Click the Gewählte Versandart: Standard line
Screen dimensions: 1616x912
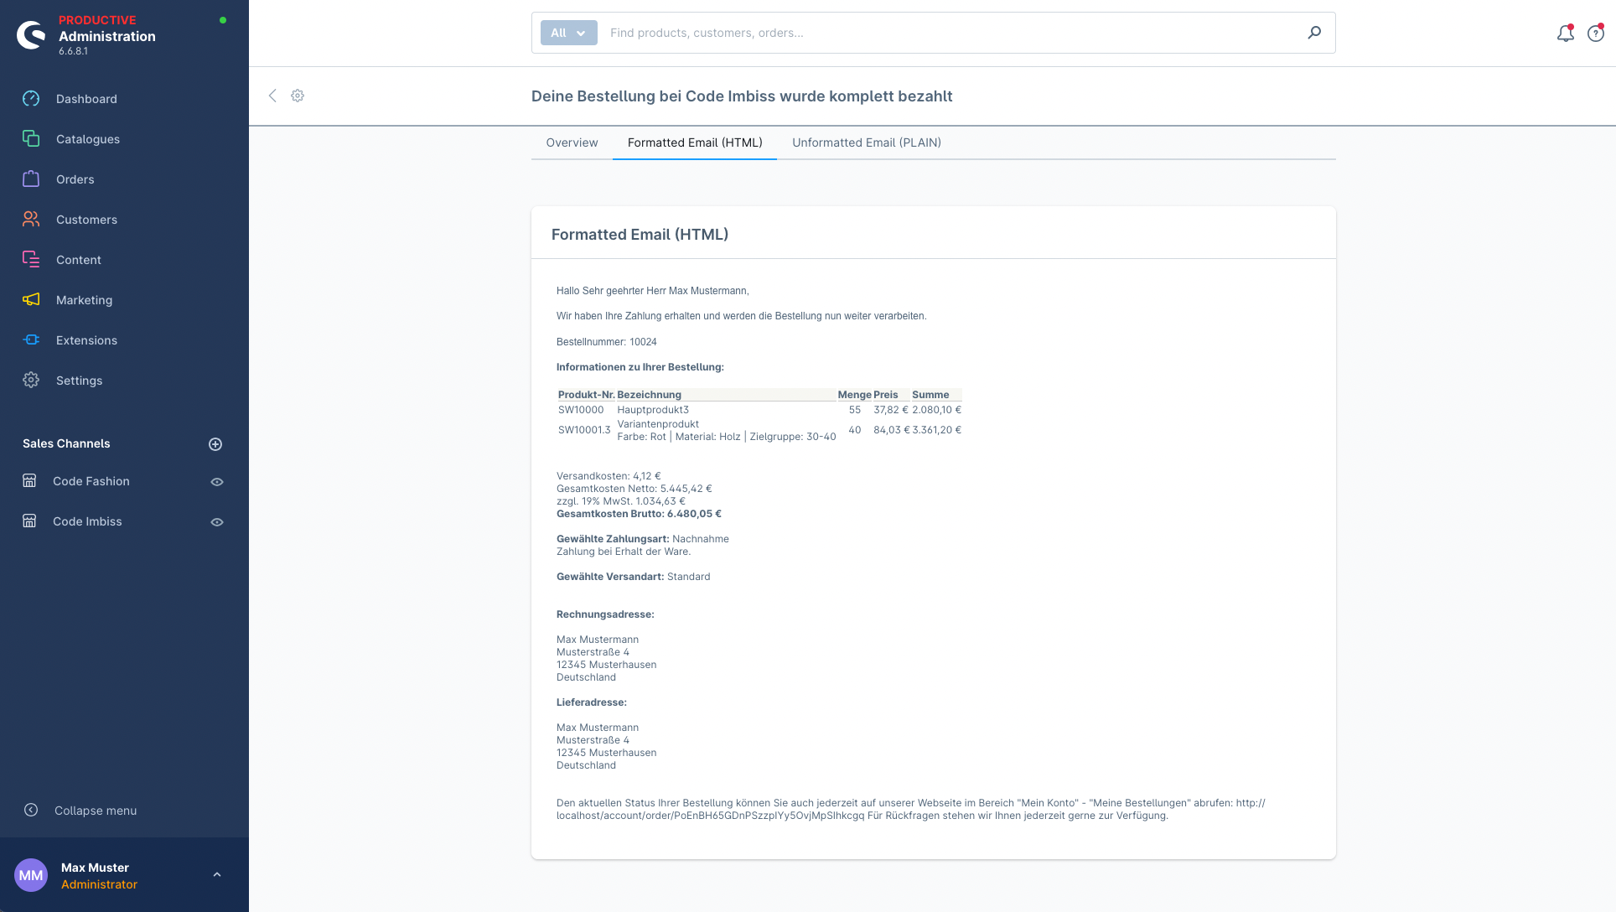pyautogui.click(x=633, y=577)
